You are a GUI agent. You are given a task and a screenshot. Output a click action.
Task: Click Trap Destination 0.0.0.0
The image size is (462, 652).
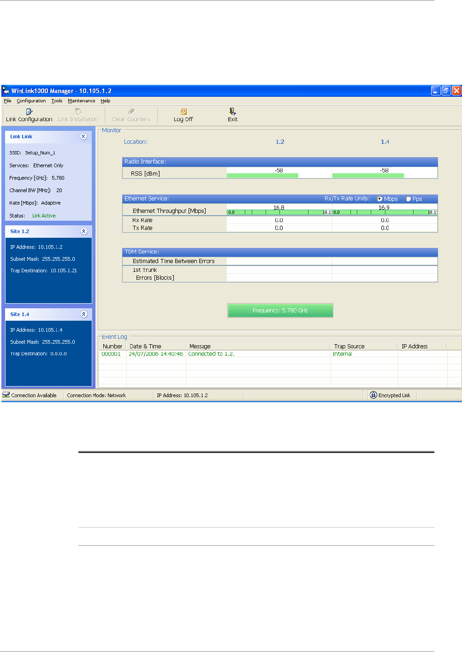[x=59, y=354]
